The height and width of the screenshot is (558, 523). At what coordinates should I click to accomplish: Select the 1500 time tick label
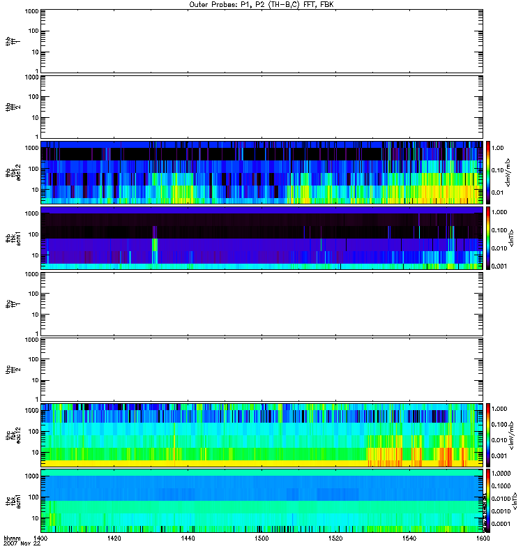[x=261, y=539]
